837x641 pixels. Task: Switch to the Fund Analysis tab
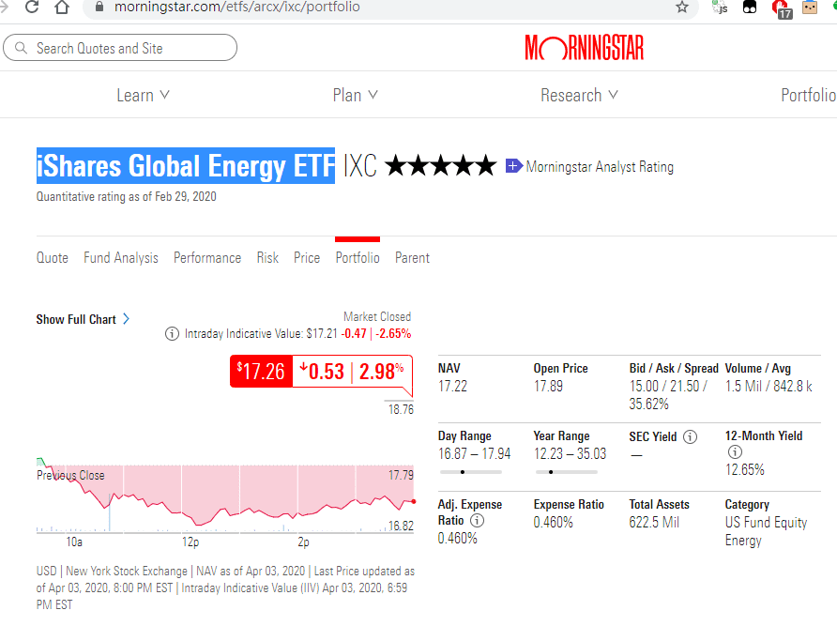coord(121,258)
